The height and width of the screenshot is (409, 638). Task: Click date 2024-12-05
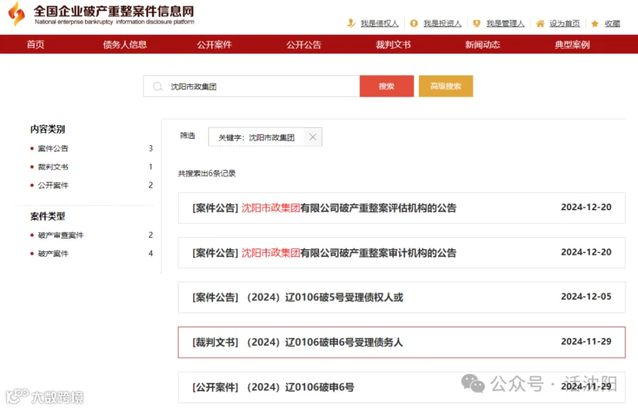(586, 296)
